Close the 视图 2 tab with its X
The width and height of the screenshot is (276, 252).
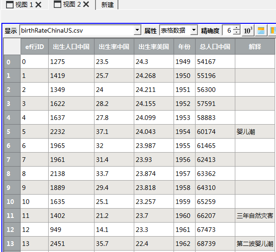(x=86, y=4)
